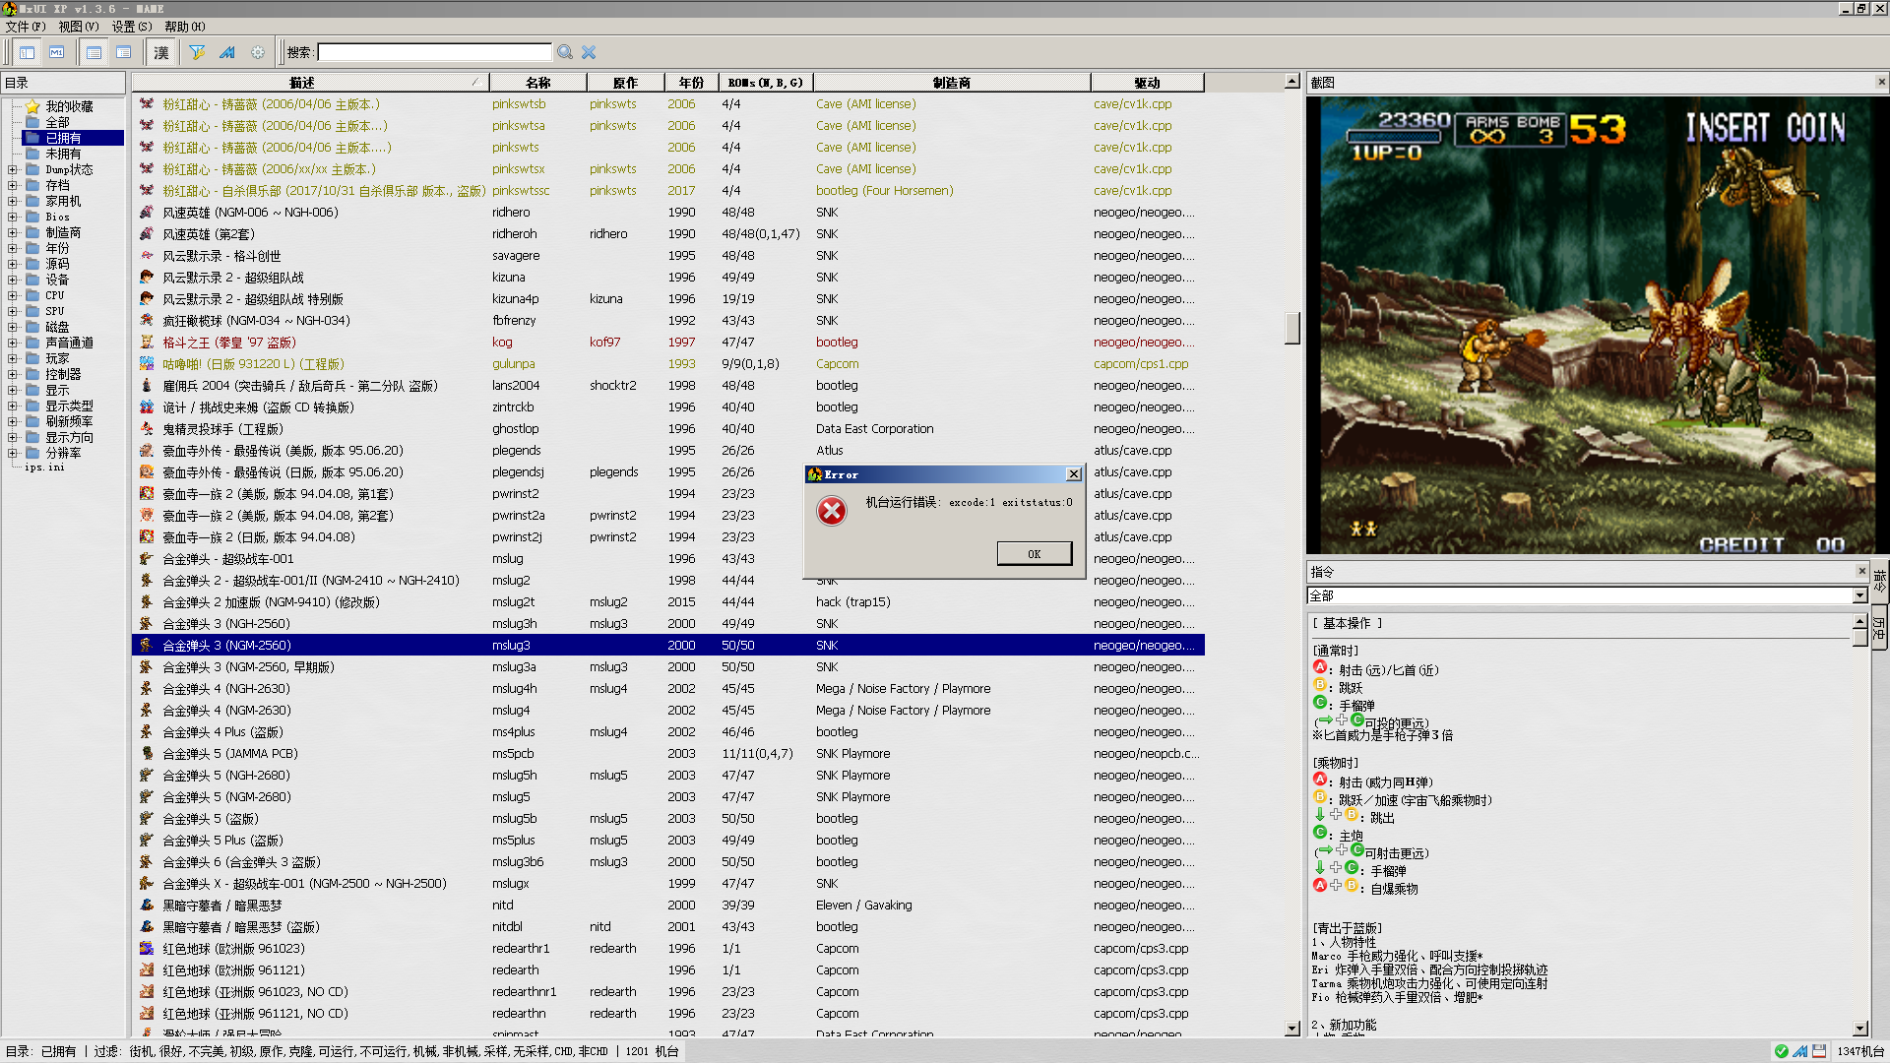Click inside the 搜索 search field
The image size is (1890, 1063).
pos(434,52)
